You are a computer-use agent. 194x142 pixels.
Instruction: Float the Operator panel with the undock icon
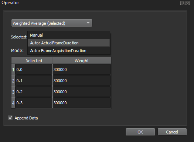(x=182, y=3)
